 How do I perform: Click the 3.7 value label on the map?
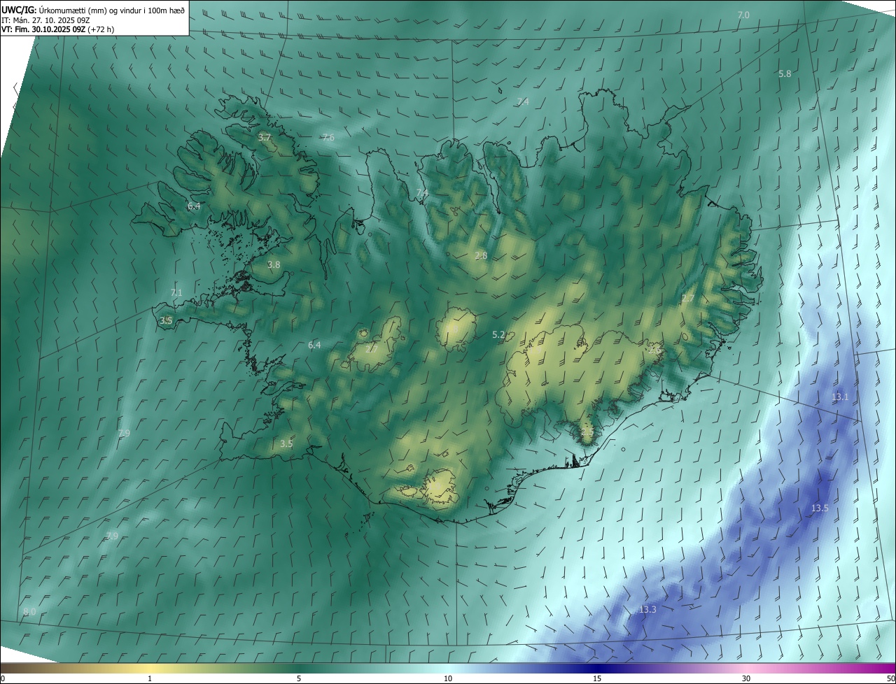pyautogui.click(x=264, y=138)
